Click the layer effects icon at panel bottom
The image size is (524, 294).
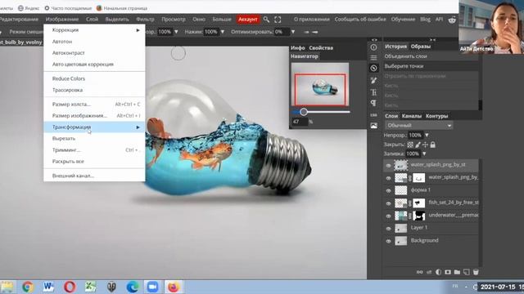pos(429,272)
